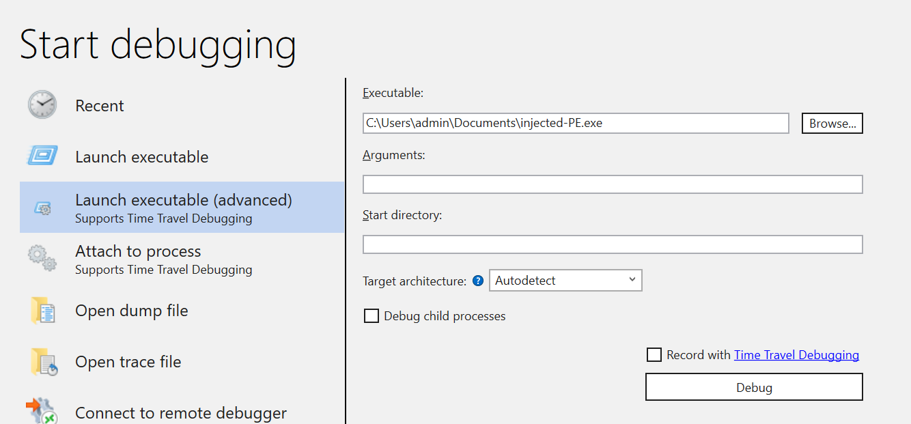Click the Open trace file icon
Image resolution: width=911 pixels, height=424 pixels.
(44, 362)
